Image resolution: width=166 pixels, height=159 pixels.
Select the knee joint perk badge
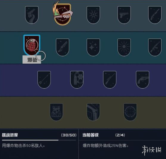(x=93, y=112)
